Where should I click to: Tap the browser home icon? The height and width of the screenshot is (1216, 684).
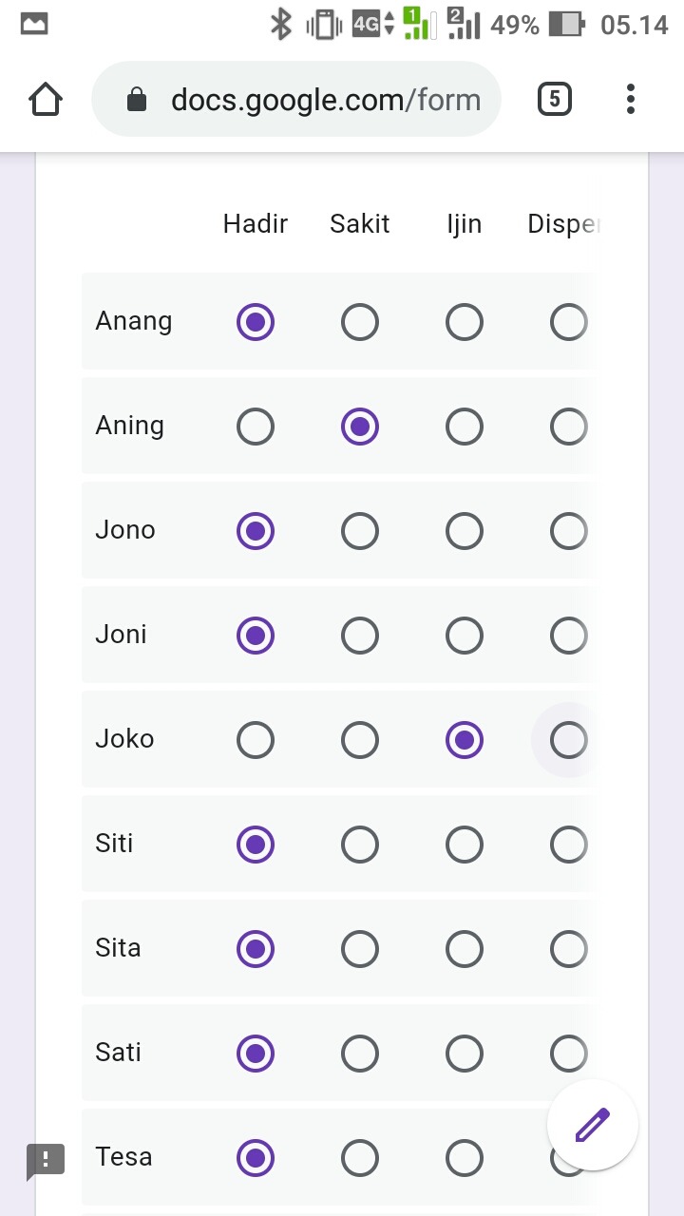coord(46,99)
